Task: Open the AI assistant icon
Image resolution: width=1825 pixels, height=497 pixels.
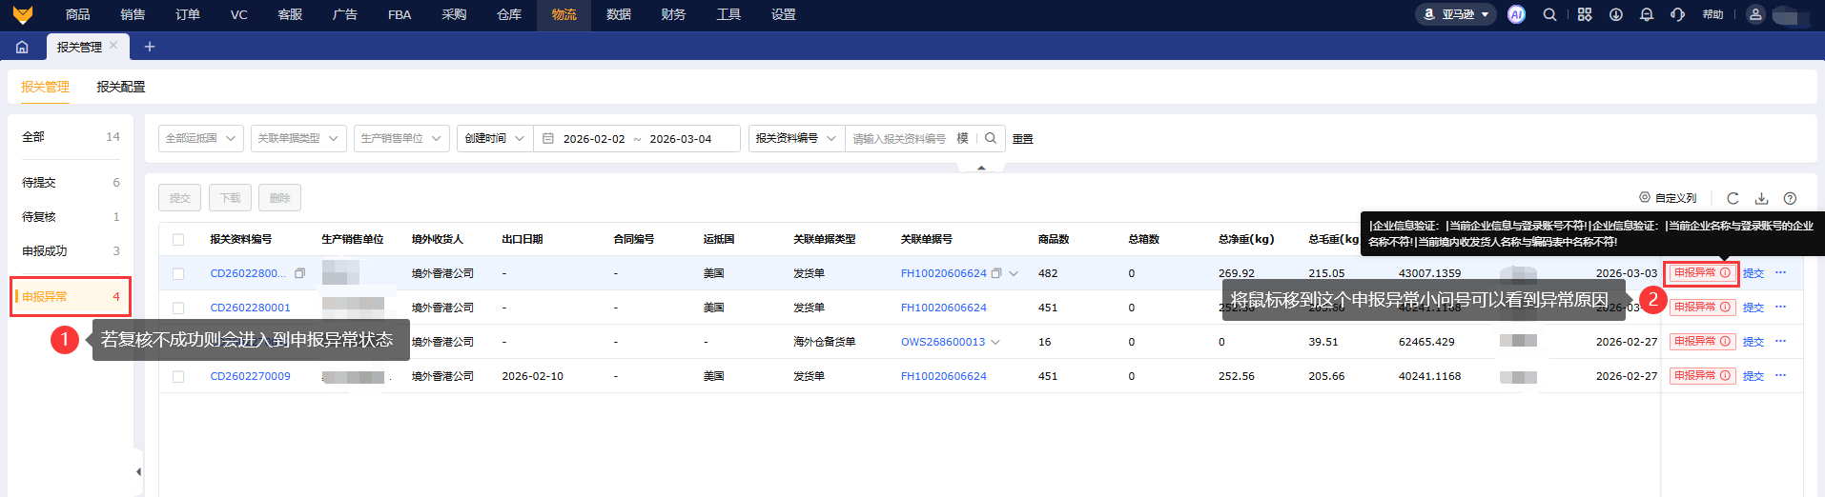Action: click(x=1516, y=14)
